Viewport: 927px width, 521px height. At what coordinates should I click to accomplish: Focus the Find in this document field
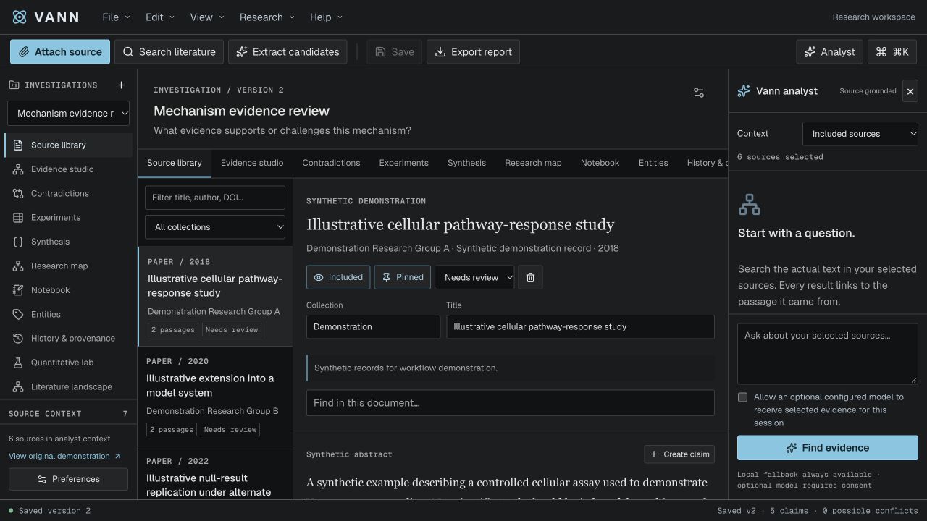click(511, 403)
